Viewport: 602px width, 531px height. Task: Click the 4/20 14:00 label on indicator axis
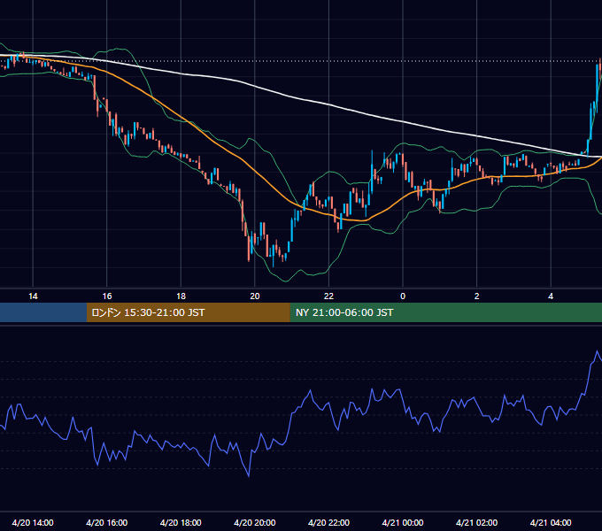33,522
